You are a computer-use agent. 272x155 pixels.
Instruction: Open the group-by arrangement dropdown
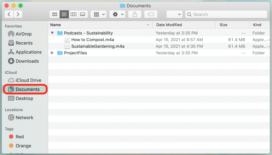coord(99,14)
